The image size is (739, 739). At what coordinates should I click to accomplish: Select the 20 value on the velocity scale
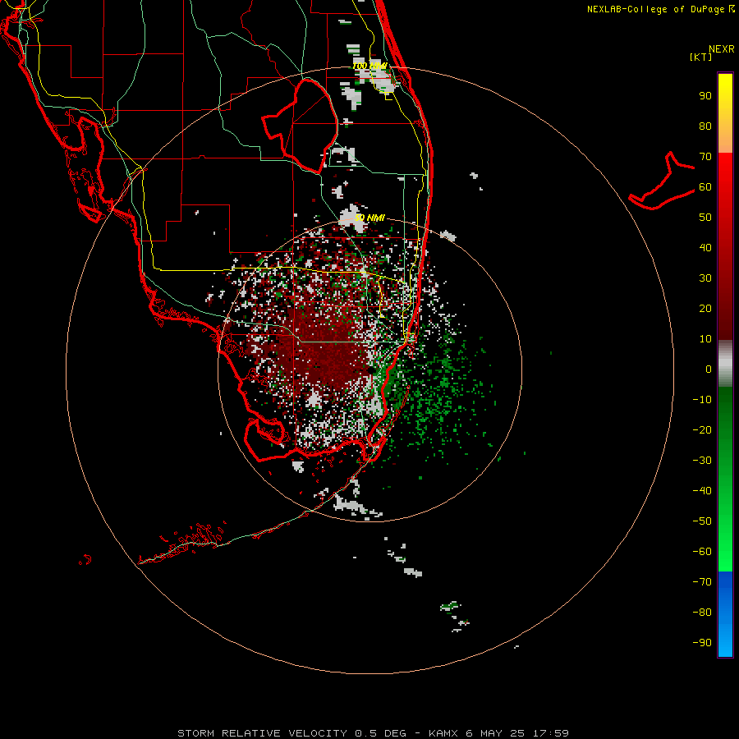pos(705,309)
